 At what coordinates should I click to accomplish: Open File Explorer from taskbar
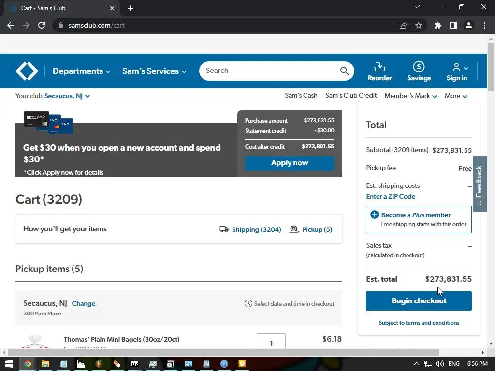click(x=45, y=364)
